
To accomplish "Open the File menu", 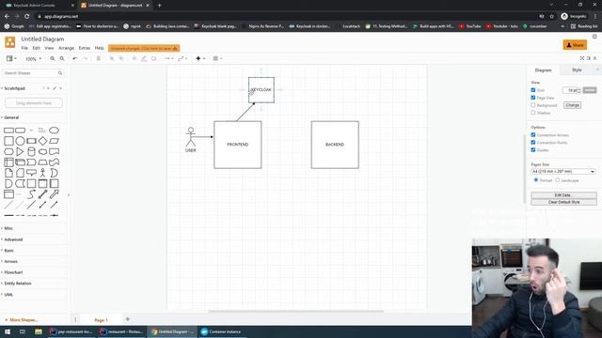I will 24,48.
